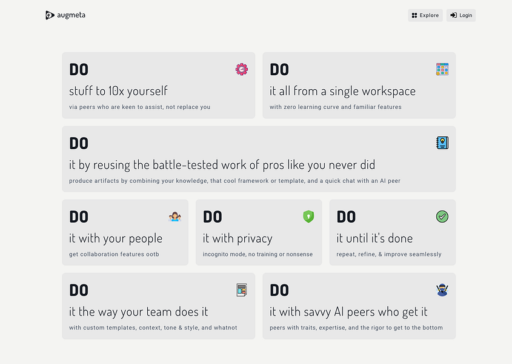Click the green checkmark done icon
This screenshot has height=364, width=512.
click(442, 217)
